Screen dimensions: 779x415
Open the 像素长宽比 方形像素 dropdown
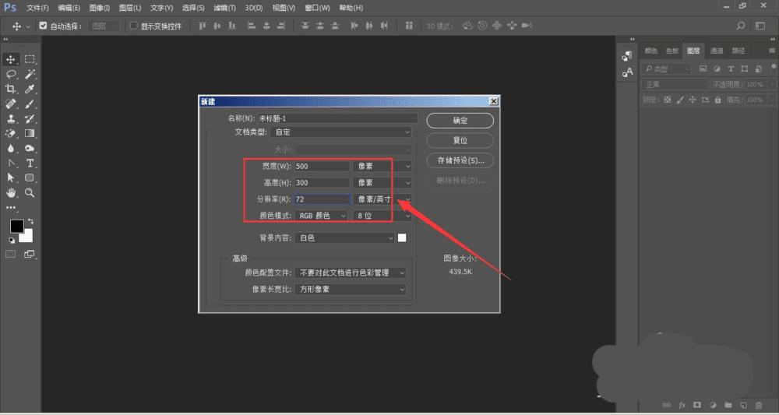coord(351,289)
